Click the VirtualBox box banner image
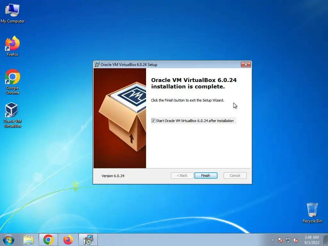 click(120, 118)
